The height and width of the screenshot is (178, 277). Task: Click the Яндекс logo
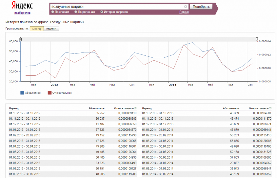(x=22, y=6)
